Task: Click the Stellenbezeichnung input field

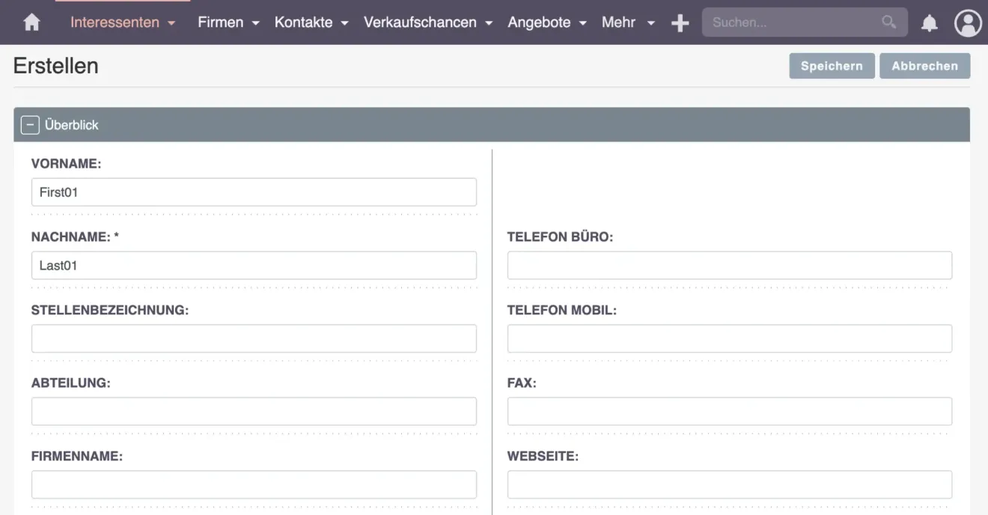Action: tap(254, 338)
